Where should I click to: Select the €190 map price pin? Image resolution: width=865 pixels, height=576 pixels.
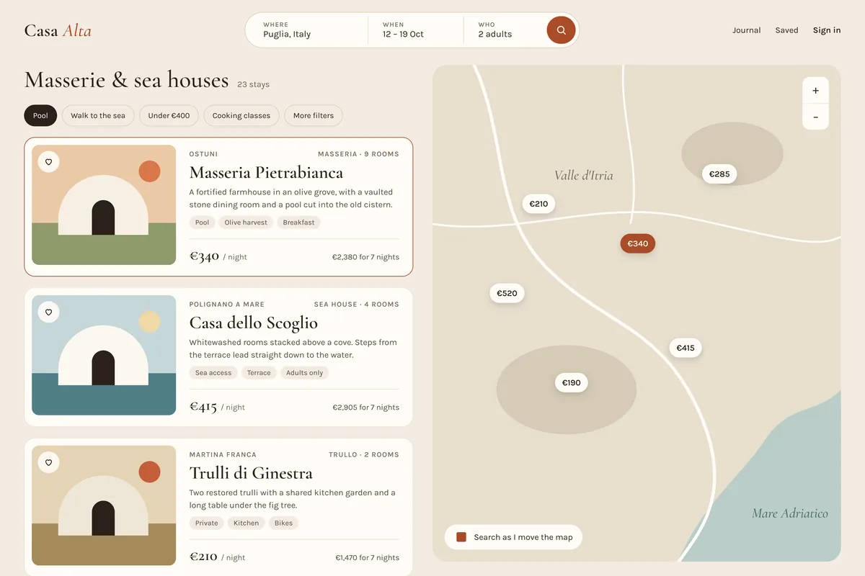click(571, 382)
